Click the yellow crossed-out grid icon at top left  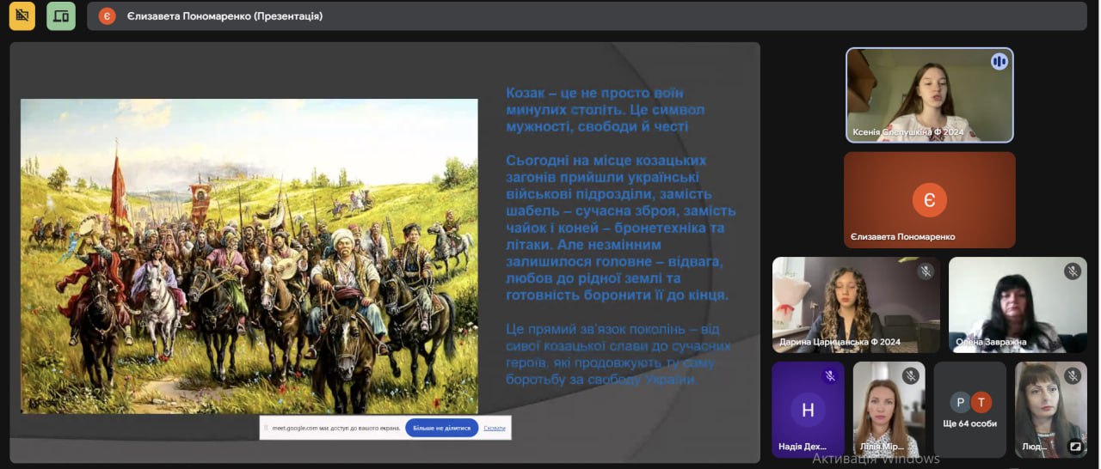click(x=22, y=15)
